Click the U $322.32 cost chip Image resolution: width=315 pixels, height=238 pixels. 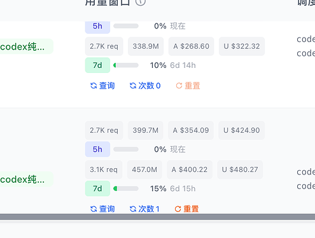click(x=242, y=46)
